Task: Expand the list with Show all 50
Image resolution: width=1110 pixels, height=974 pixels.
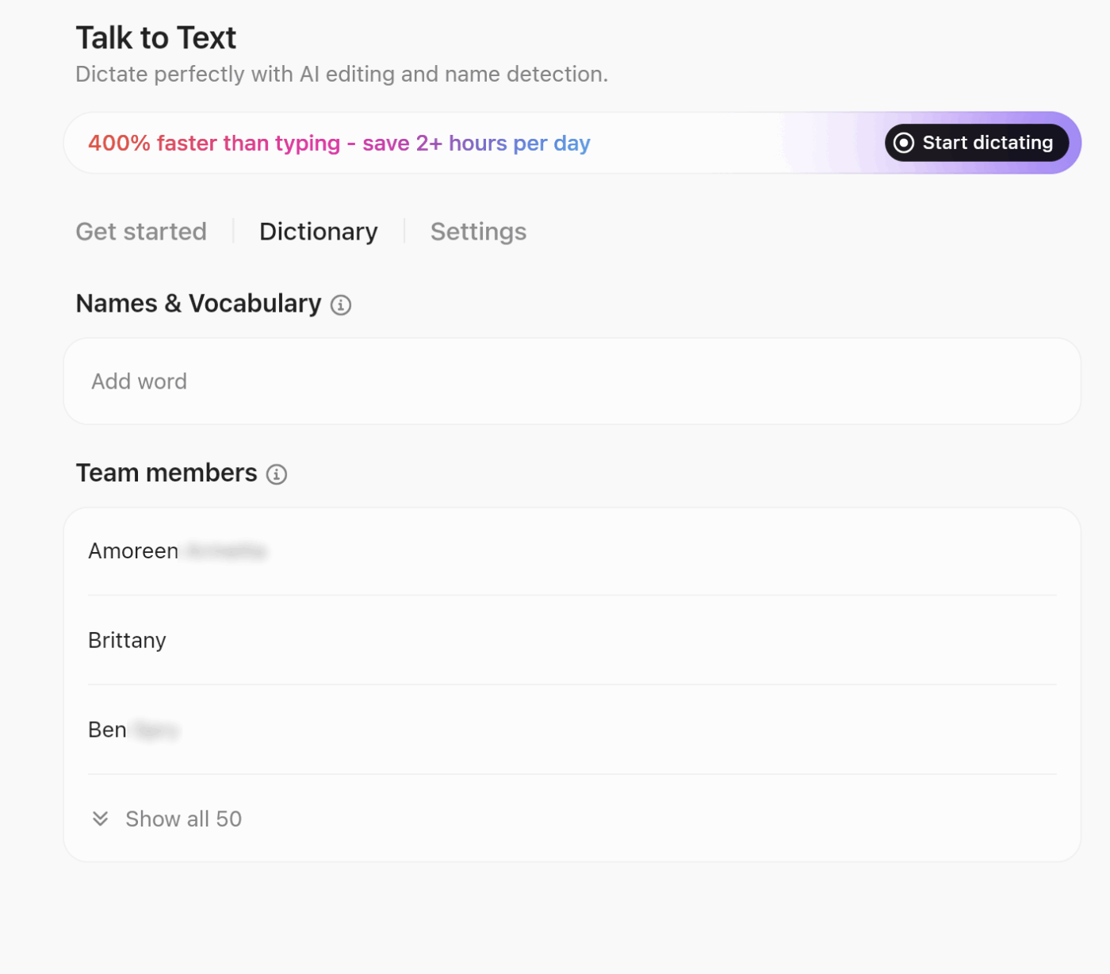Action: click(182, 818)
